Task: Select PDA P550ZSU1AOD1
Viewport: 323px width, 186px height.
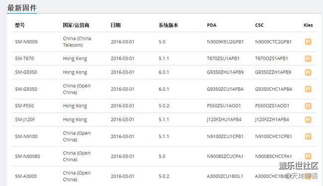Action: tap(224, 106)
